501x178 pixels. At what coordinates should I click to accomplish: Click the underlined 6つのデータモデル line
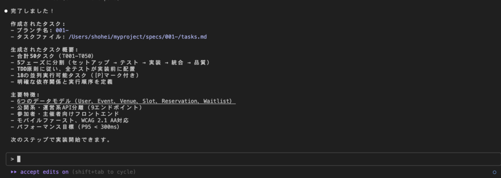coord(126,101)
